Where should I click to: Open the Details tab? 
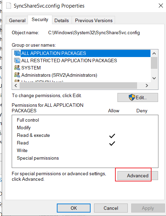tap(62, 20)
